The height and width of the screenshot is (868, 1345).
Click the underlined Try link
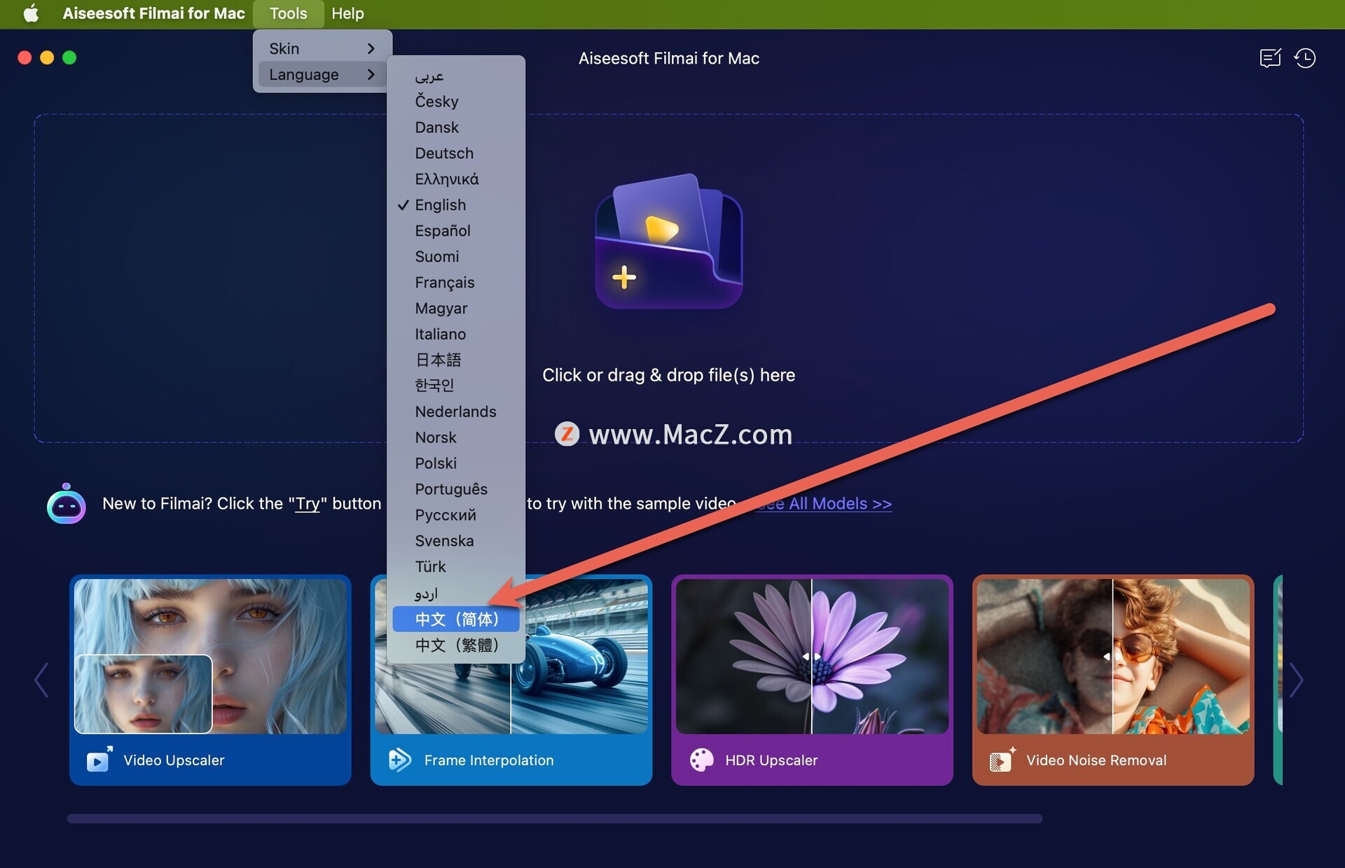click(x=308, y=503)
